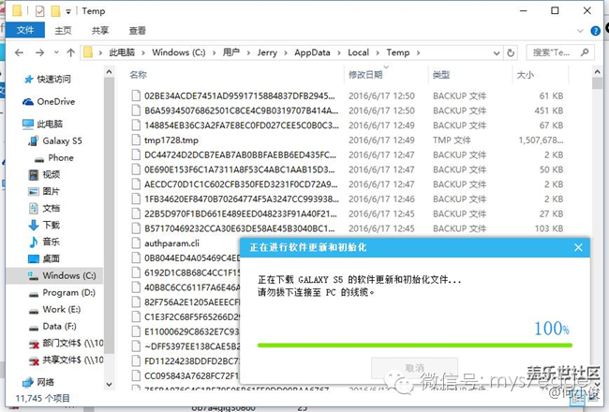Open the Help question mark icon

pos(595,31)
